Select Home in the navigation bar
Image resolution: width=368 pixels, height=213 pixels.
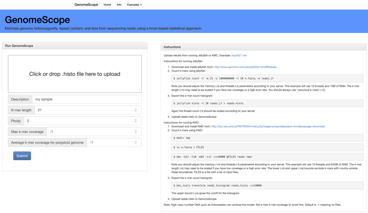point(107,5)
